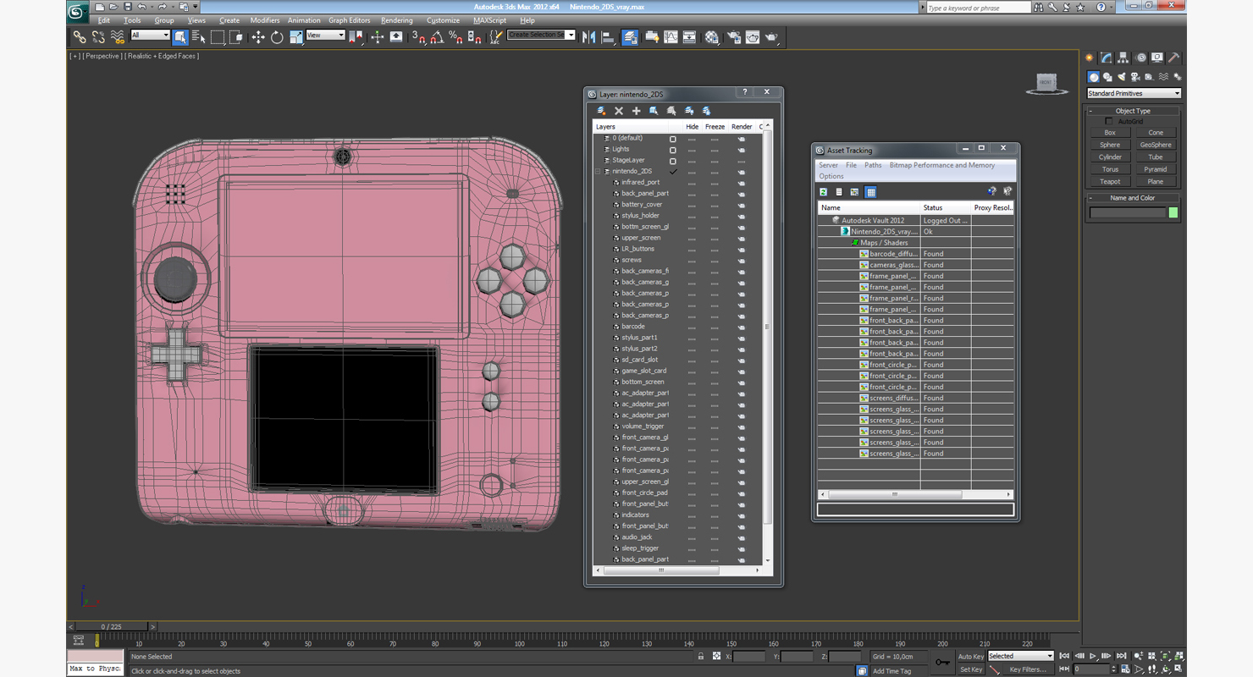This screenshot has width=1253, height=677.
Task: Enable the AutoGrid checkbox
Action: point(1109,121)
